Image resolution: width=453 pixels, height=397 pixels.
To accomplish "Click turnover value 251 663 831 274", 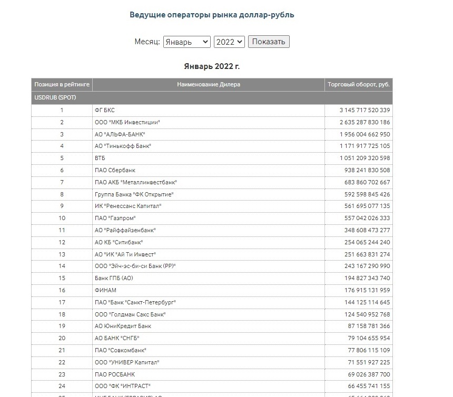I will tap(367, 255).
